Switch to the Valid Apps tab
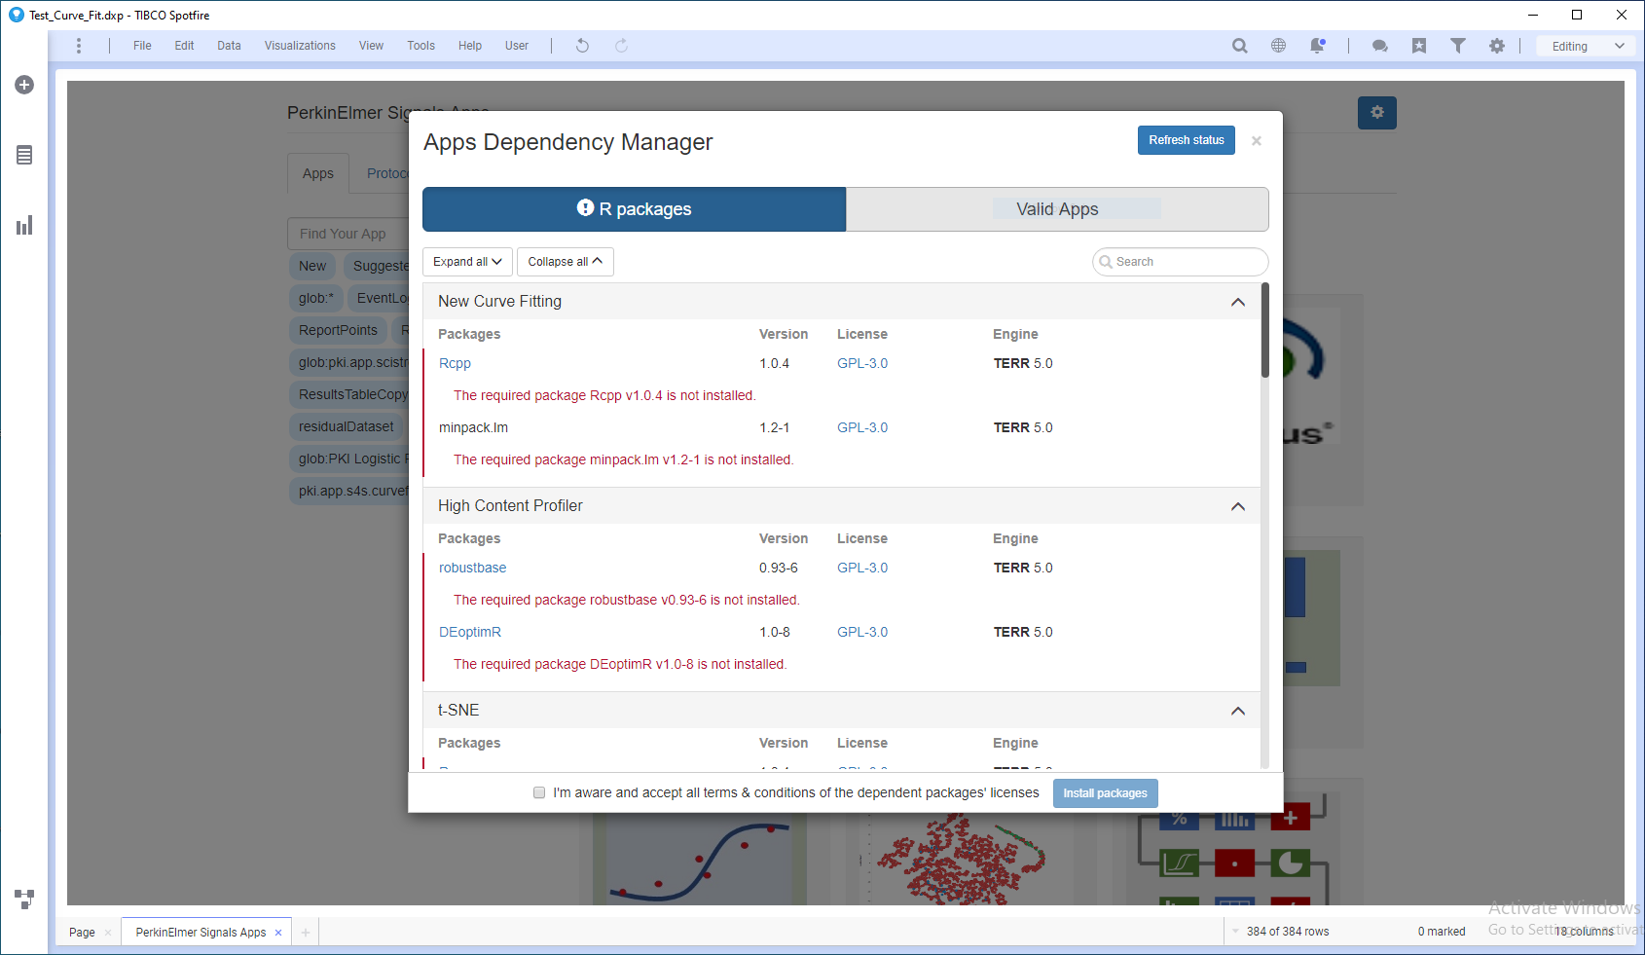This screenshot has width=1645, height=955. pos(1057,209)
